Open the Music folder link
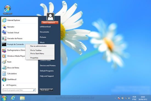Viewport: 151px width, 101px height. coord(42,42)
